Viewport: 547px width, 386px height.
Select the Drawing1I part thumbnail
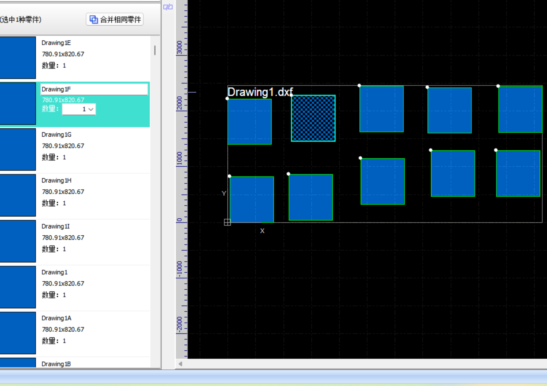[18, 241]
